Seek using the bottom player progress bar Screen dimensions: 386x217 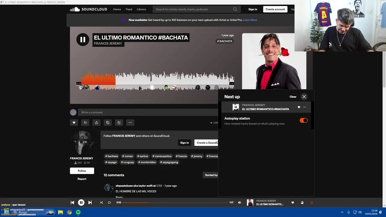pyautogui.click(x=175, y=203)
